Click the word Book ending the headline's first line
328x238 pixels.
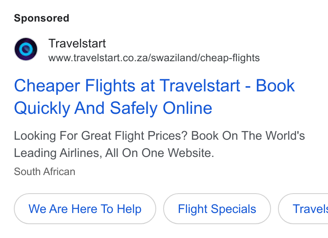[x=275, y=85]
